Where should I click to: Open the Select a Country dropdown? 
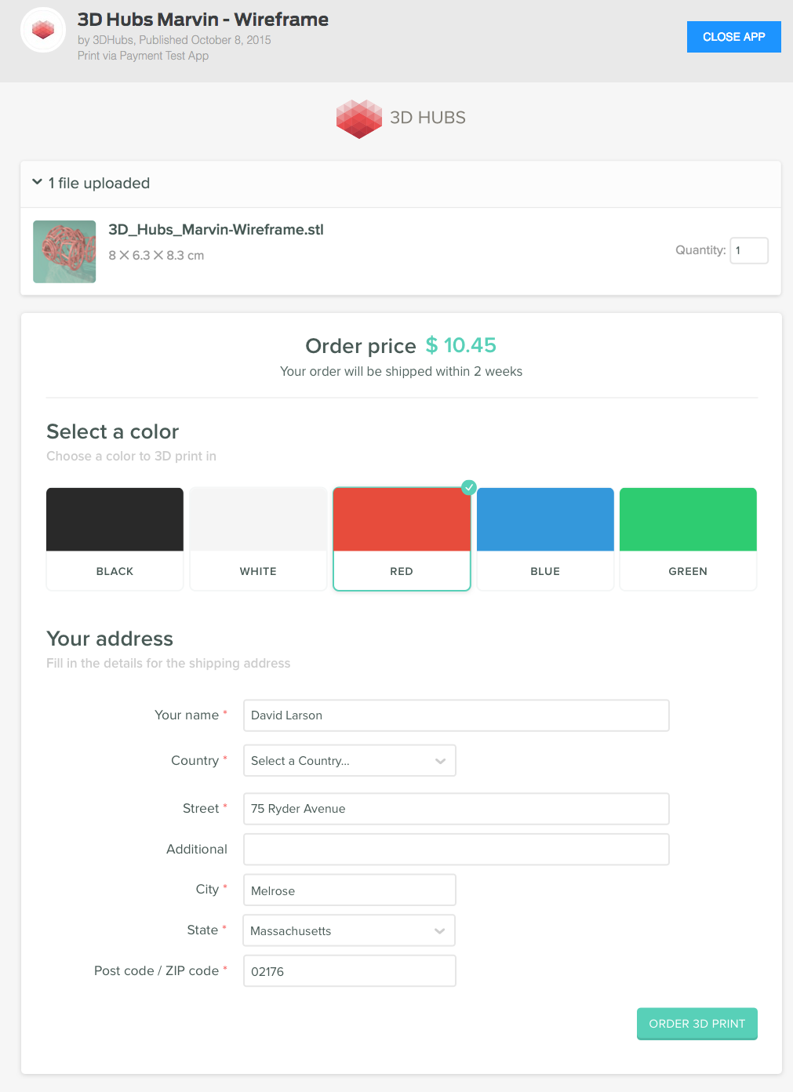[x=349, y=761]
